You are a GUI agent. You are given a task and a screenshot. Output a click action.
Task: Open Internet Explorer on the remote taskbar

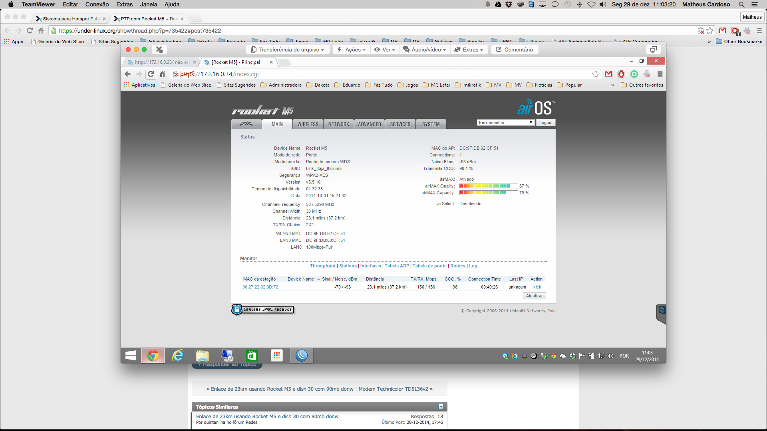click(x=177, y=356)
